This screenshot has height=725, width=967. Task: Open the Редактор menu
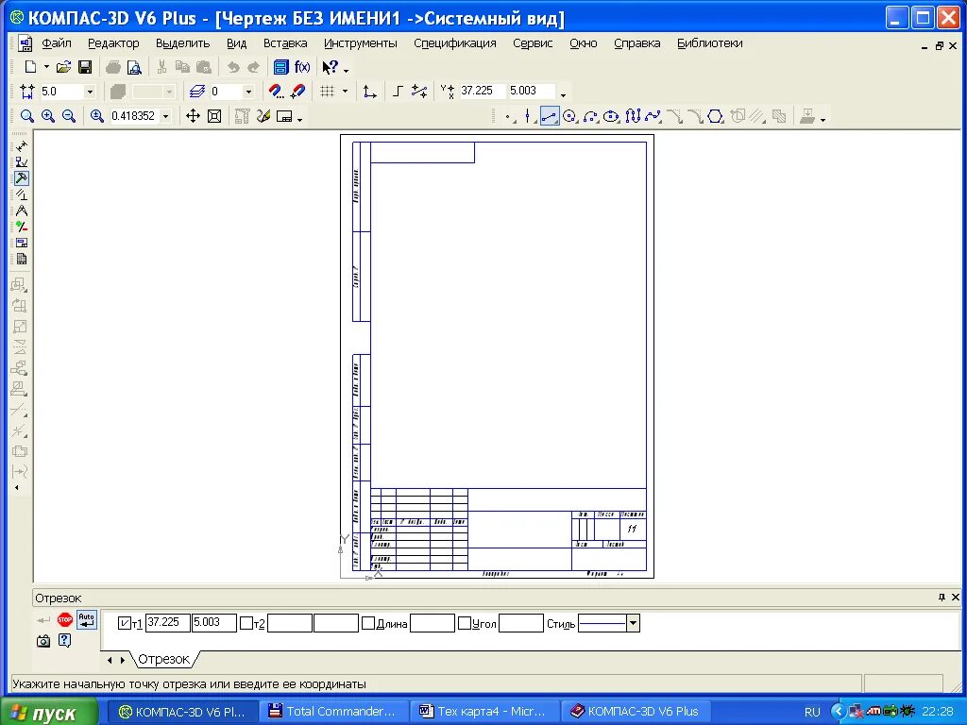[x=113, y=43]
